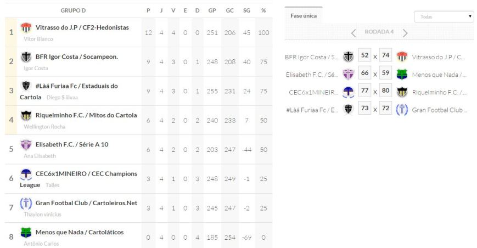Click Gran Football Club crest in standings

coord(26,203)
